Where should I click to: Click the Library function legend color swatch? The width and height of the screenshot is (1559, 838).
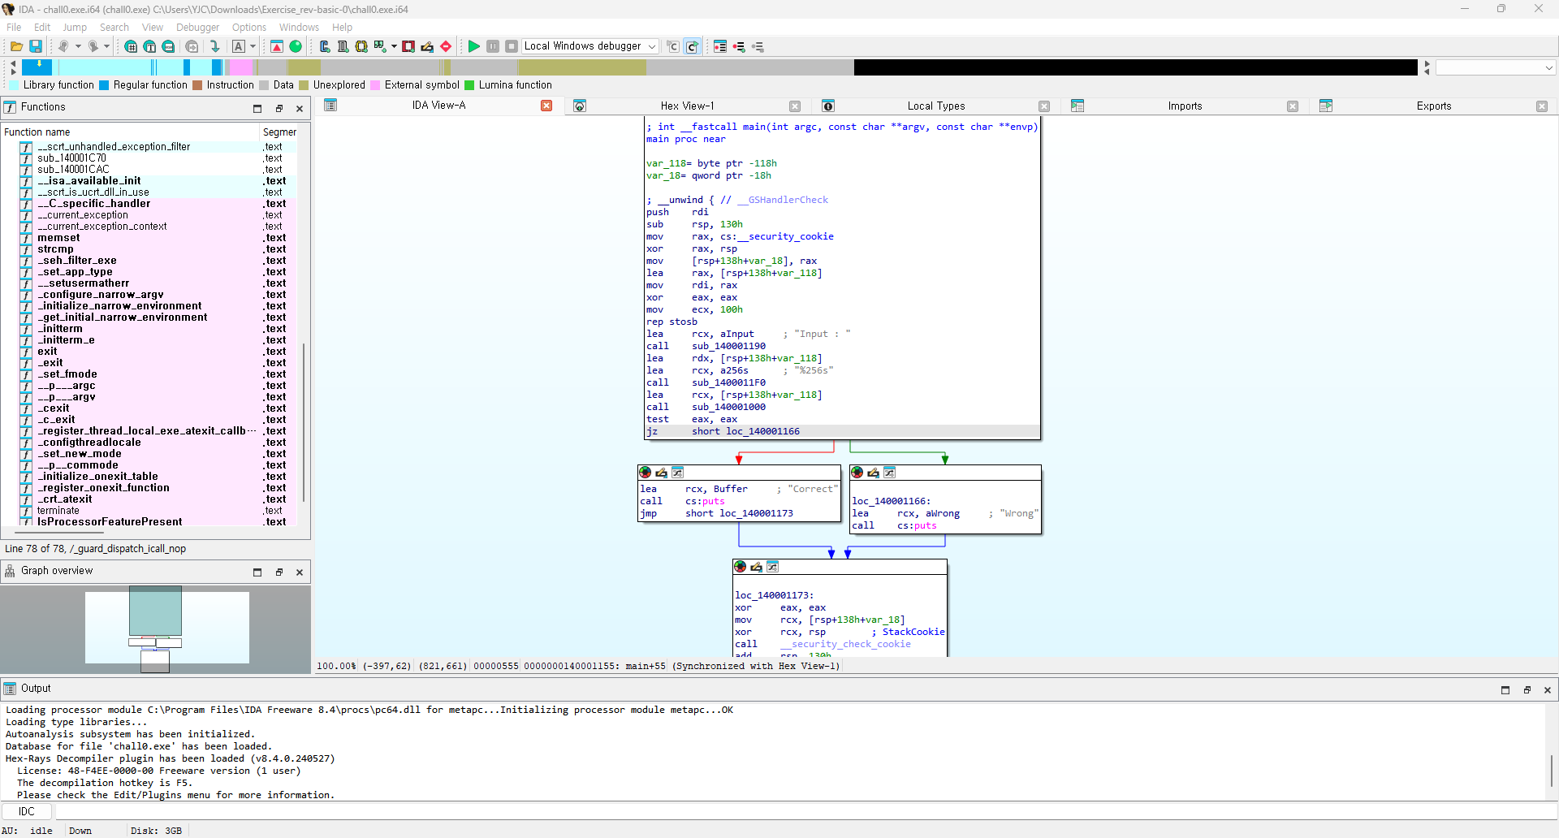14,85
